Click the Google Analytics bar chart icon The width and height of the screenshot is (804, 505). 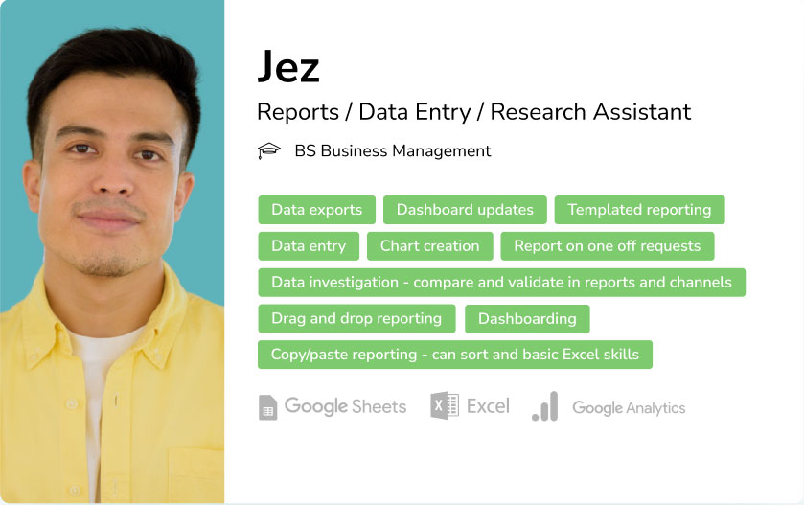[545, 406]
